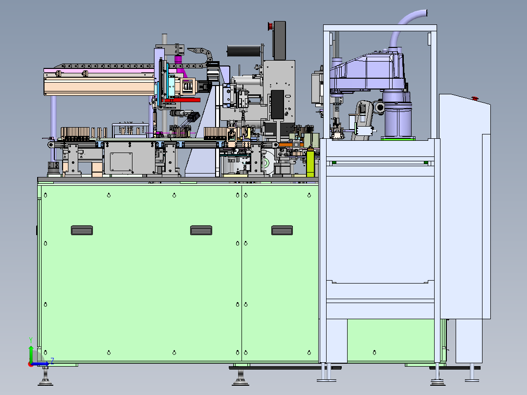Select the green base plate under the robot

click(x=398, y=138)
